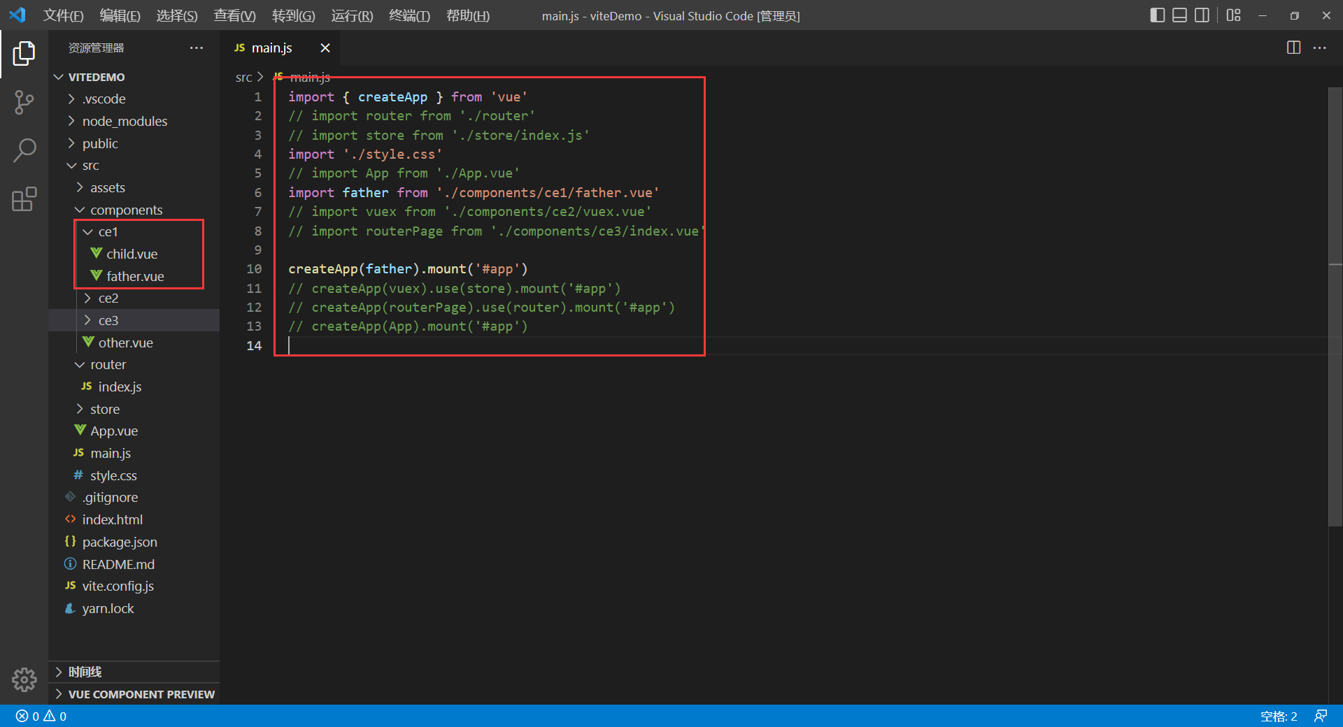Open other.vue in components

(x=134, y=343)
